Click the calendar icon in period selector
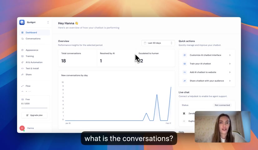This screenshot has height=150, width=258. (145, 43)
